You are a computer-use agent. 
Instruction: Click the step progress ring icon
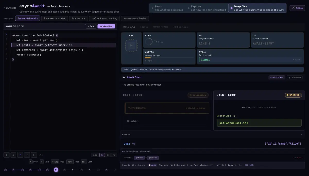coord(149,42)
